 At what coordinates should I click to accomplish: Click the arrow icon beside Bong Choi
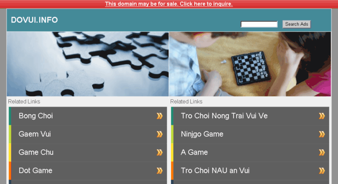(160, 116)
